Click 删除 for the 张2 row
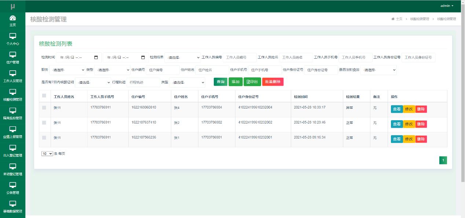Screen dimensions: 465x218 coord(421,124)
